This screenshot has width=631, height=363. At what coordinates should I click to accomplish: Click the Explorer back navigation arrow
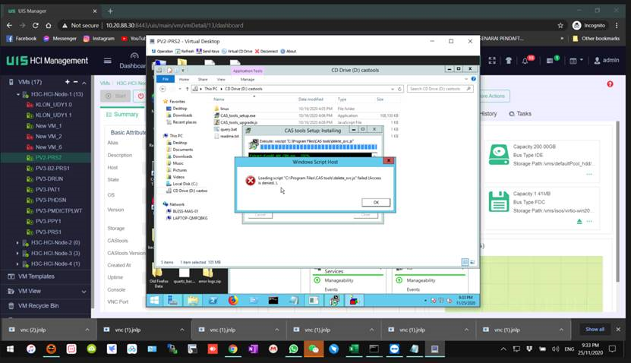[162, 89]
